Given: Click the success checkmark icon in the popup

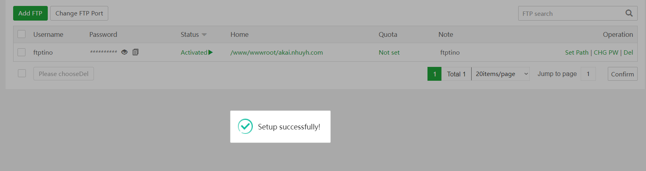Looking at the screenshot, I should click(245, 127).
